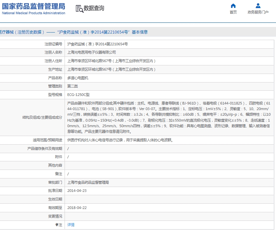Click the 备注 label
The width and height of the screenshot is (276, 232).
59,174
